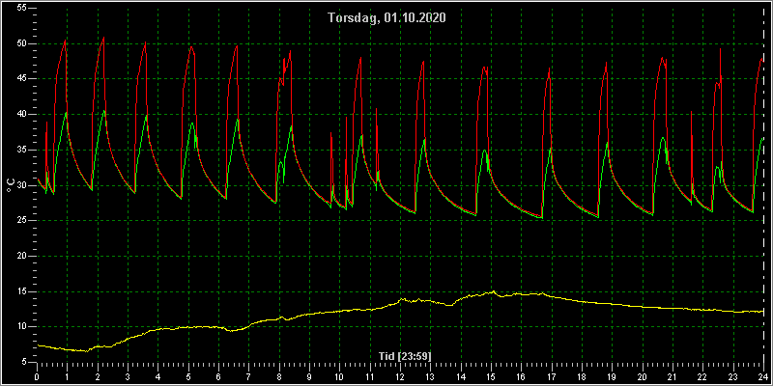Select hour 9 on the time axis

tap(309, 376)
